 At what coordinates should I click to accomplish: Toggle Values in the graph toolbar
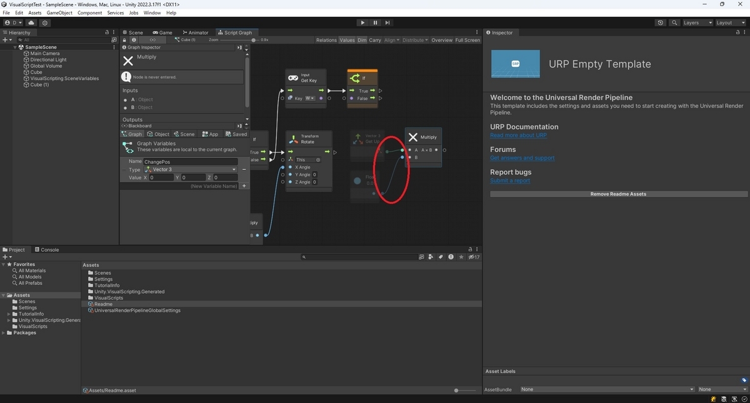(x=347, y=40)
